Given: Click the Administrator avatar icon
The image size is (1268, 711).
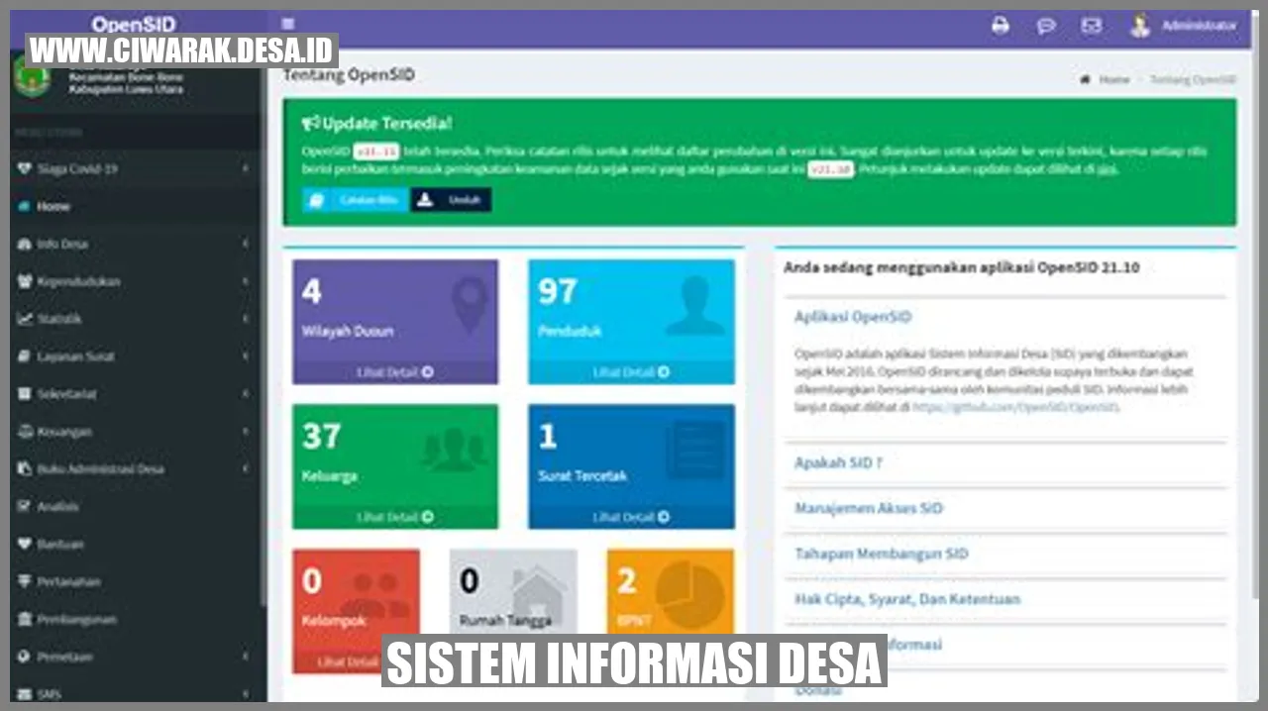Looking at the screenshot, I should pyautogui.click(x=1140, y=26).
